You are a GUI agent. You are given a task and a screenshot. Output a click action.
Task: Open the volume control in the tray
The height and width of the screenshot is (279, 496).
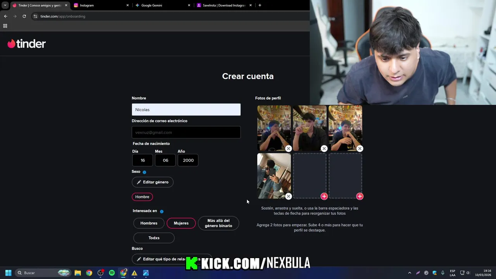tap(468, 273)
